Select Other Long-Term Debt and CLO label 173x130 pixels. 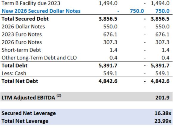click(x=39, y=58)
